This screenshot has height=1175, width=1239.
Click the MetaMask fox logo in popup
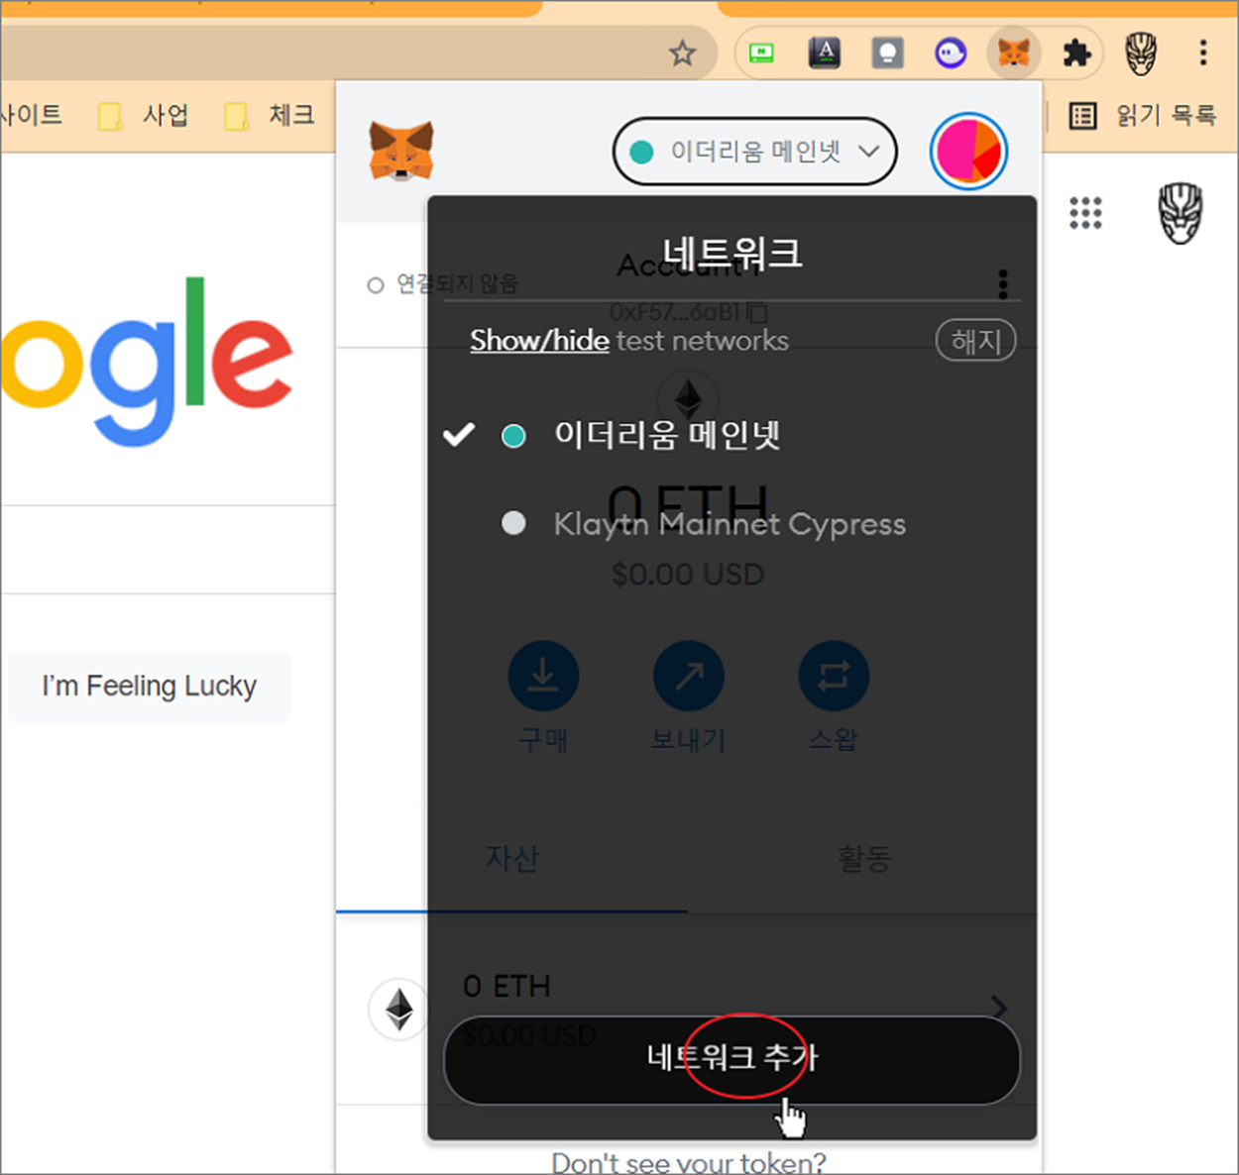(x=401, y=151)
